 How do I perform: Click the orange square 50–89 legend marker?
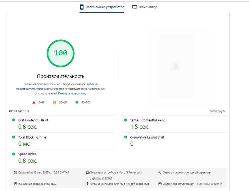pos(55,102)
